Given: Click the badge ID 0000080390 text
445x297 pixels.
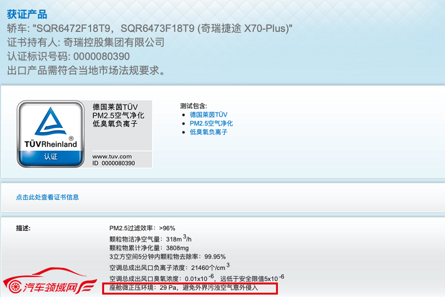Looking at the screenshot, I should tap(113, 163).
